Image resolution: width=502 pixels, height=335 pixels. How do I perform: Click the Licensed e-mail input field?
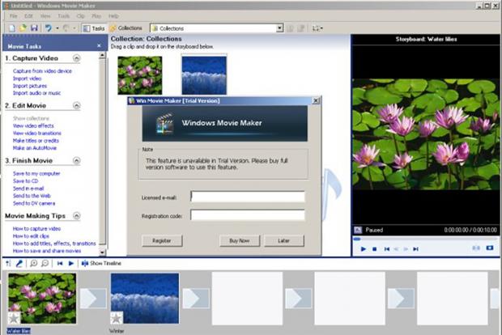point(247,197)
